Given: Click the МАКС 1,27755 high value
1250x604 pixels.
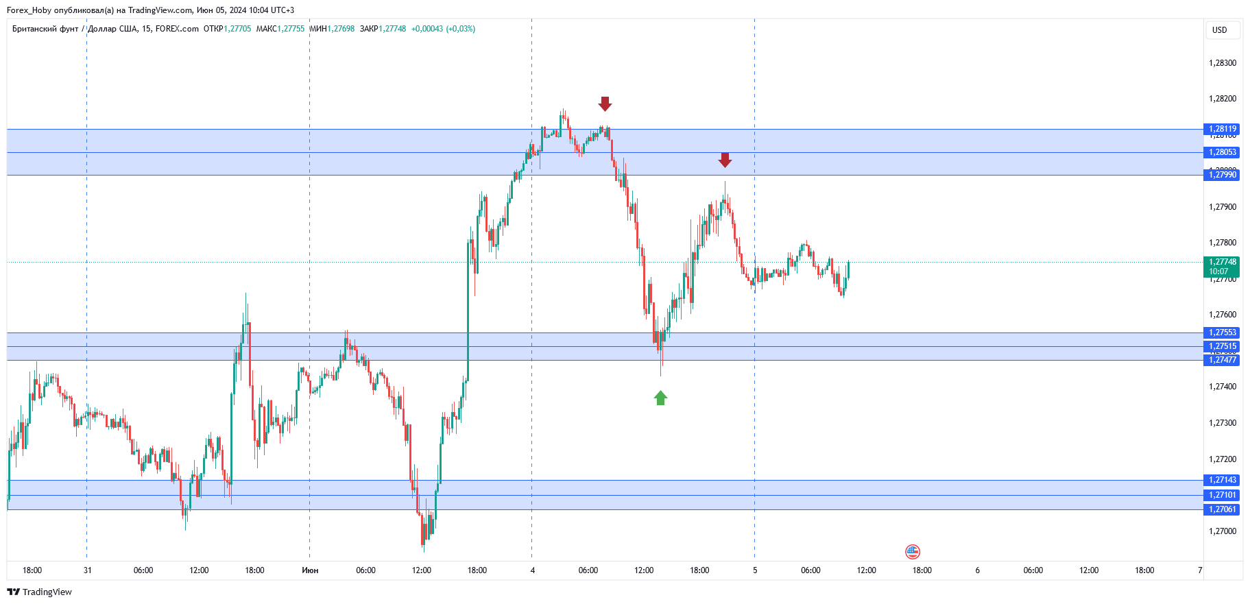Looking at the screenshot, I should (280, 29).
